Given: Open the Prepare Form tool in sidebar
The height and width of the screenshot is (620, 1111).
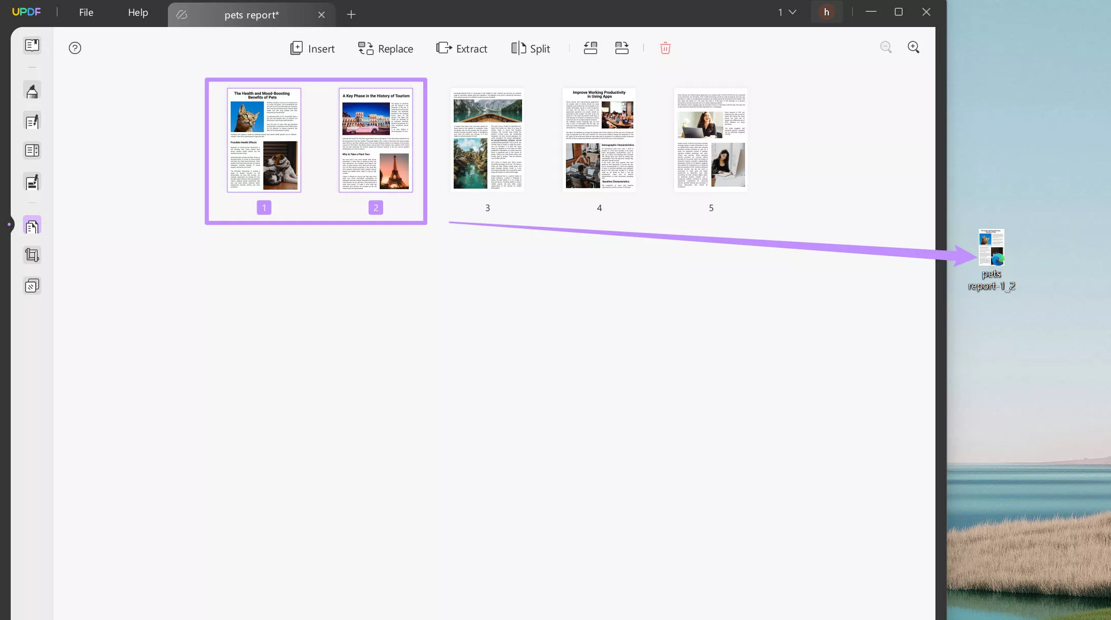Looking at the screenshot, I should (32, 151).
